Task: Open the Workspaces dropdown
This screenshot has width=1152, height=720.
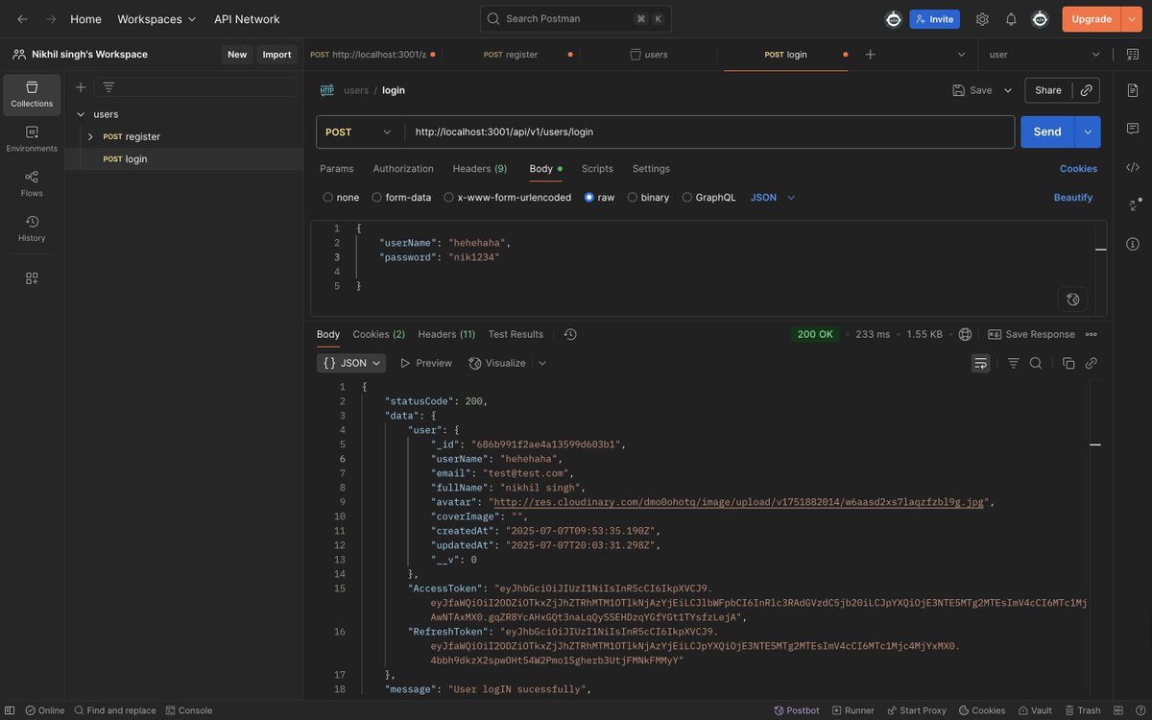Action: tap(156, 19)
